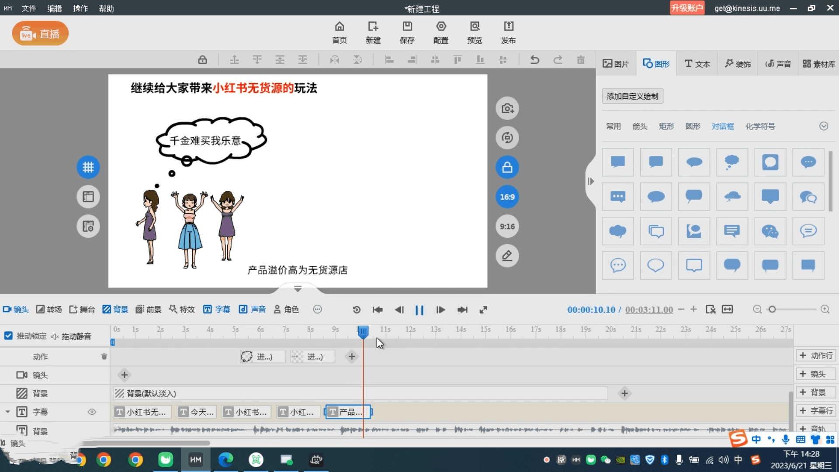Screen dimensions: 839x472
Task: Switch to the 文本 tab
Action: (697, 64)
